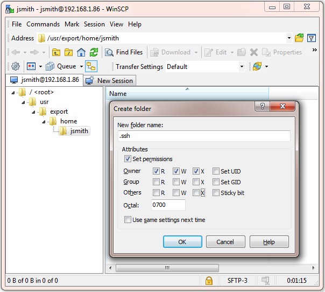This screenshot has height=292, width=325.
Task: Click the scrollbar right arrow
Action: 313,268
